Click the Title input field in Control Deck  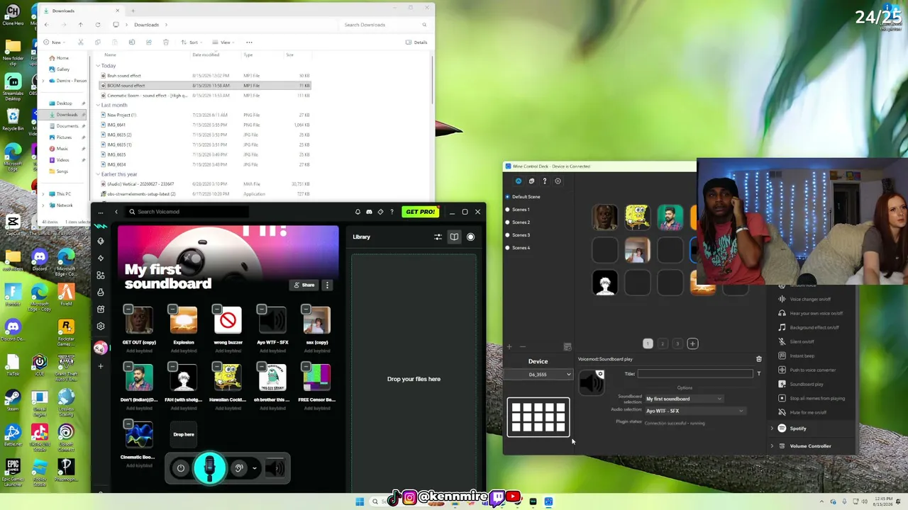[x=695, y=374]
